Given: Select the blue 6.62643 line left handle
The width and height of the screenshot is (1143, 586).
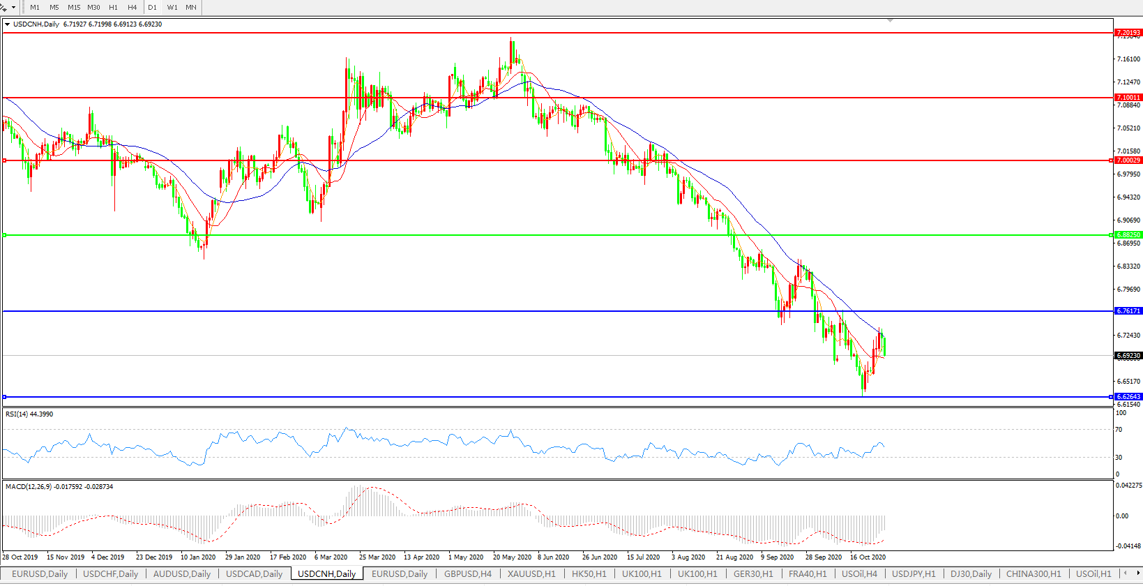Looking at the screenshot, I should tap(5, 397).
